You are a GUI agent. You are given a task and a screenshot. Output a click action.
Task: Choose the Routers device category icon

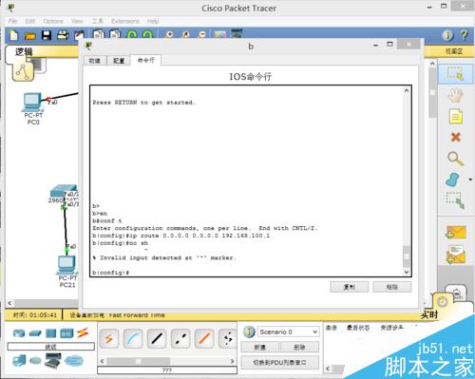point(19,333)
